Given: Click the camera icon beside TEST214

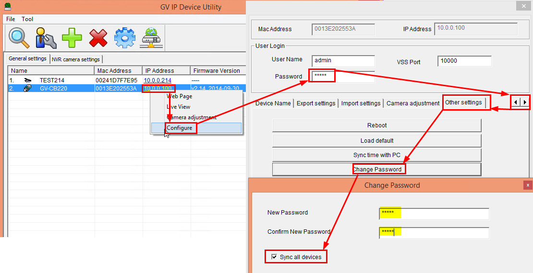Looking at the screenshot, I should (x=28, y=80).
